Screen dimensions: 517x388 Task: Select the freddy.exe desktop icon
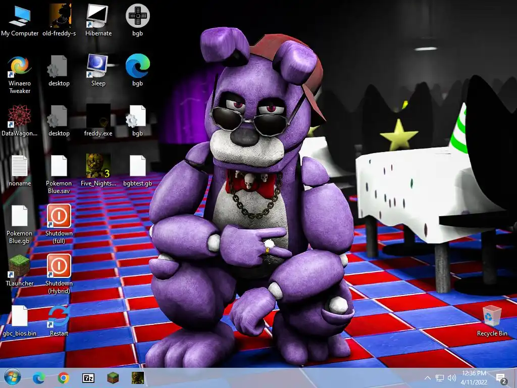pos(98,121)
